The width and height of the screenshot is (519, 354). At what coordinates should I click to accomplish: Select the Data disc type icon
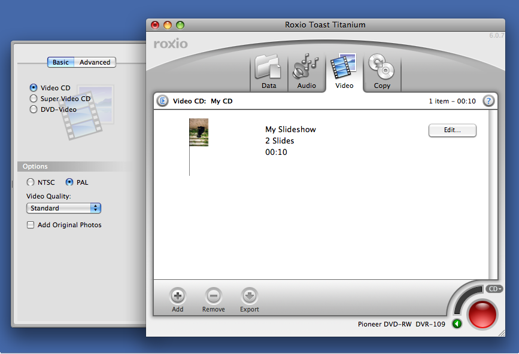pos(268,68)
